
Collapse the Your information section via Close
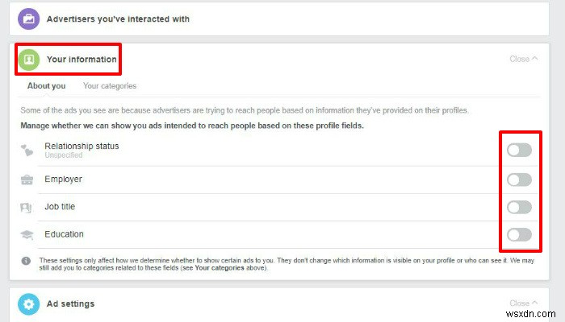pyautogui.click(x=524, y=59)
